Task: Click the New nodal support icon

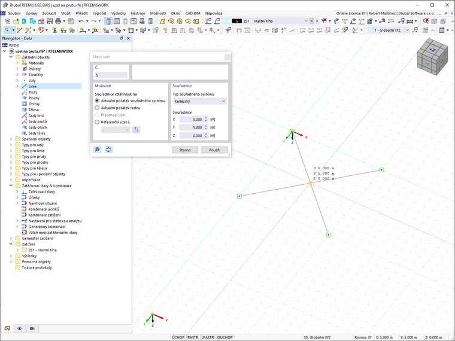Action: tap(54, 29)
